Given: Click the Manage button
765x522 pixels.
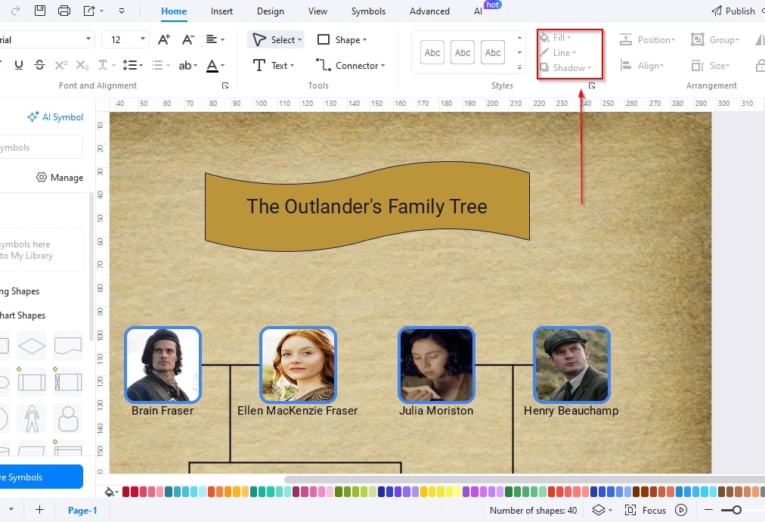Looking at the screenshot, I should tap(60, 177).
